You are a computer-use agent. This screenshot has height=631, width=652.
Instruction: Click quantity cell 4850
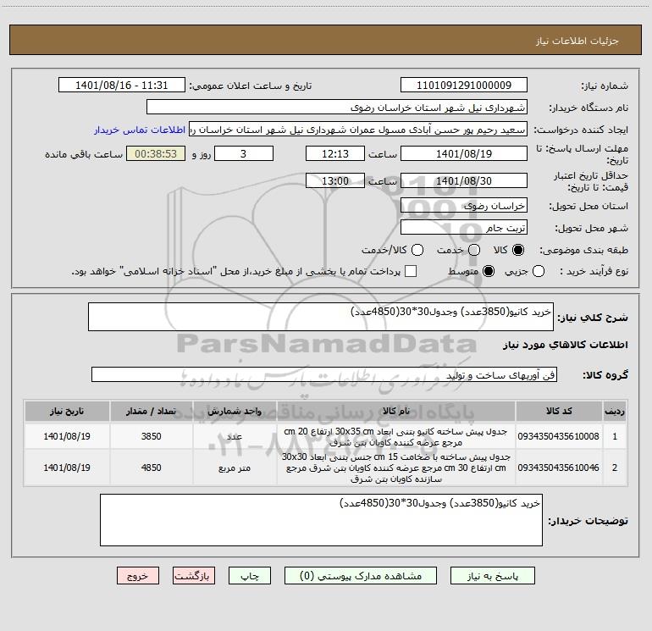click(x=151, y=468)
